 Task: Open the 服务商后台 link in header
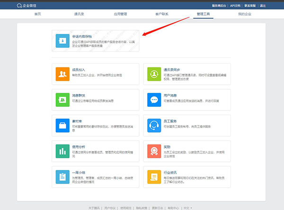[x=219, y=6]
